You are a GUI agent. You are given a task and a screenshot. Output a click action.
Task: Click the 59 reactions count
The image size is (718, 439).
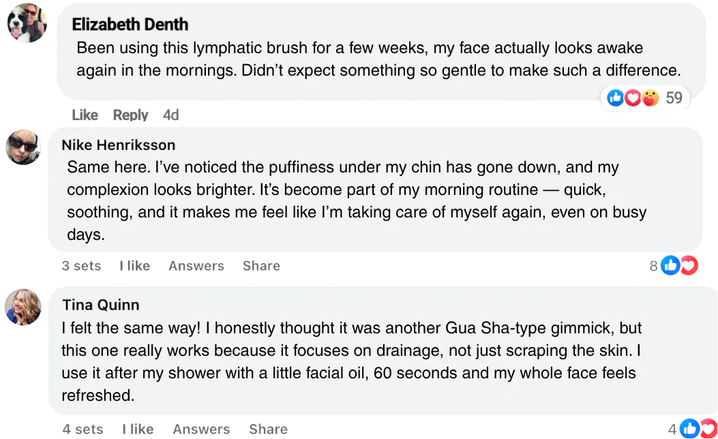pos(674,98)
